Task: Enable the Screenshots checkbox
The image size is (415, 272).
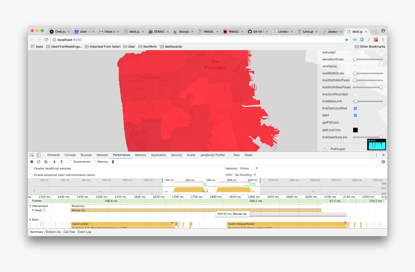Action: (x=70, y=162)
